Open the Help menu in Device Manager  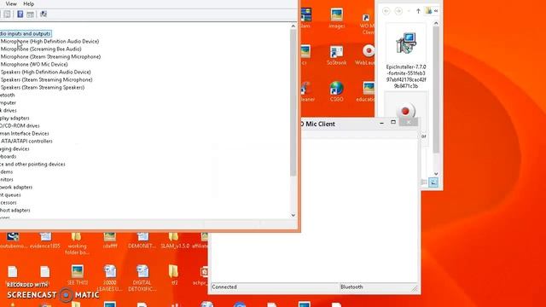click(28, 3)
